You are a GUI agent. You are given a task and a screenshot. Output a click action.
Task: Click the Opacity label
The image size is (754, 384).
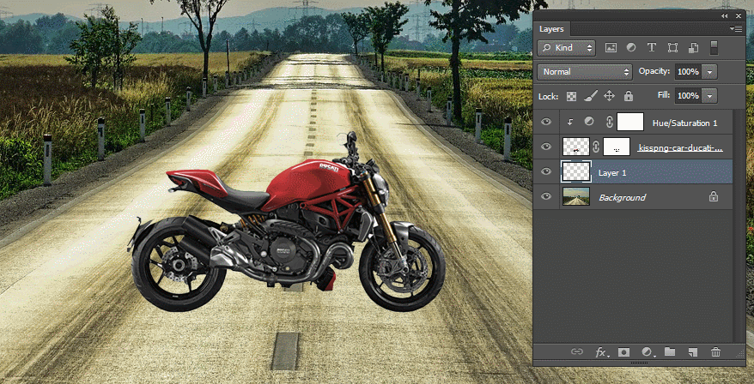click(x=654, y=71)
